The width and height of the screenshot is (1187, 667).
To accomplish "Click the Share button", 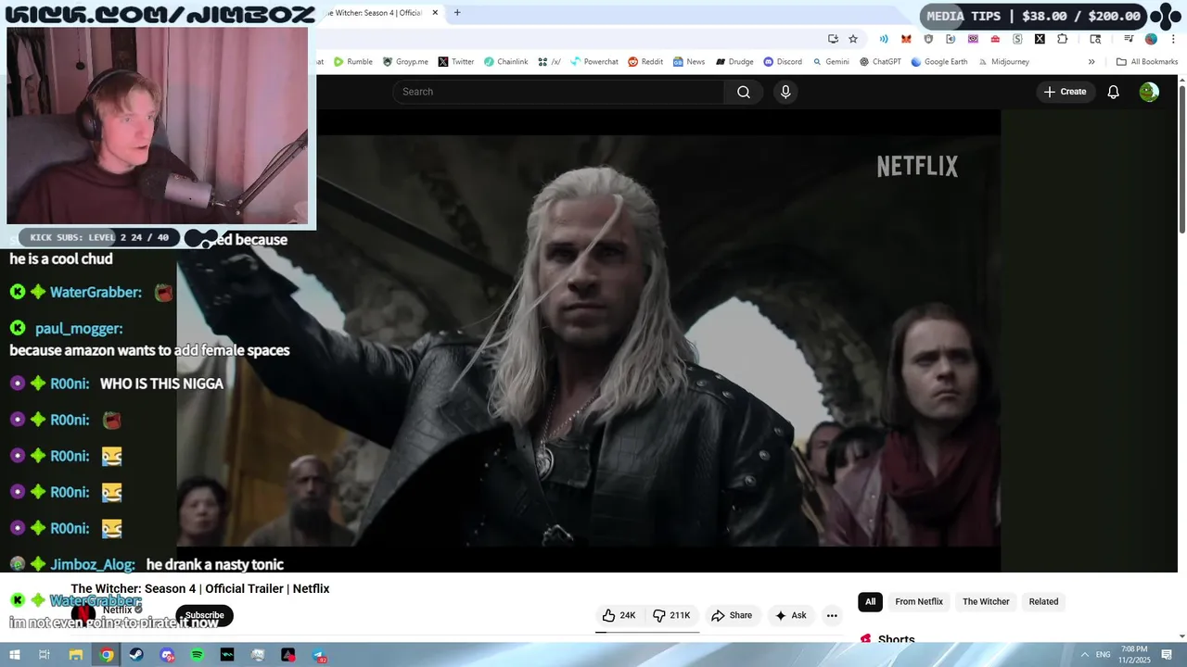I will tap(732, 615).
